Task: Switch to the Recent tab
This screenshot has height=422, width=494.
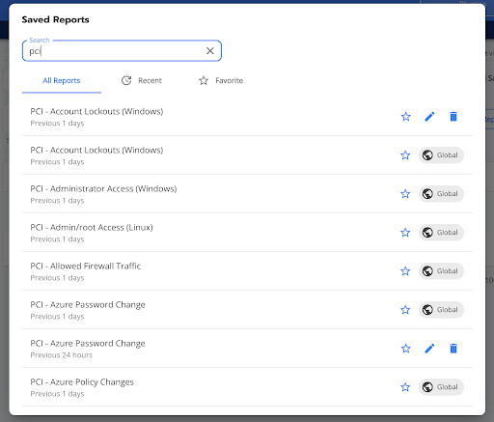Action: coord(142,80)
